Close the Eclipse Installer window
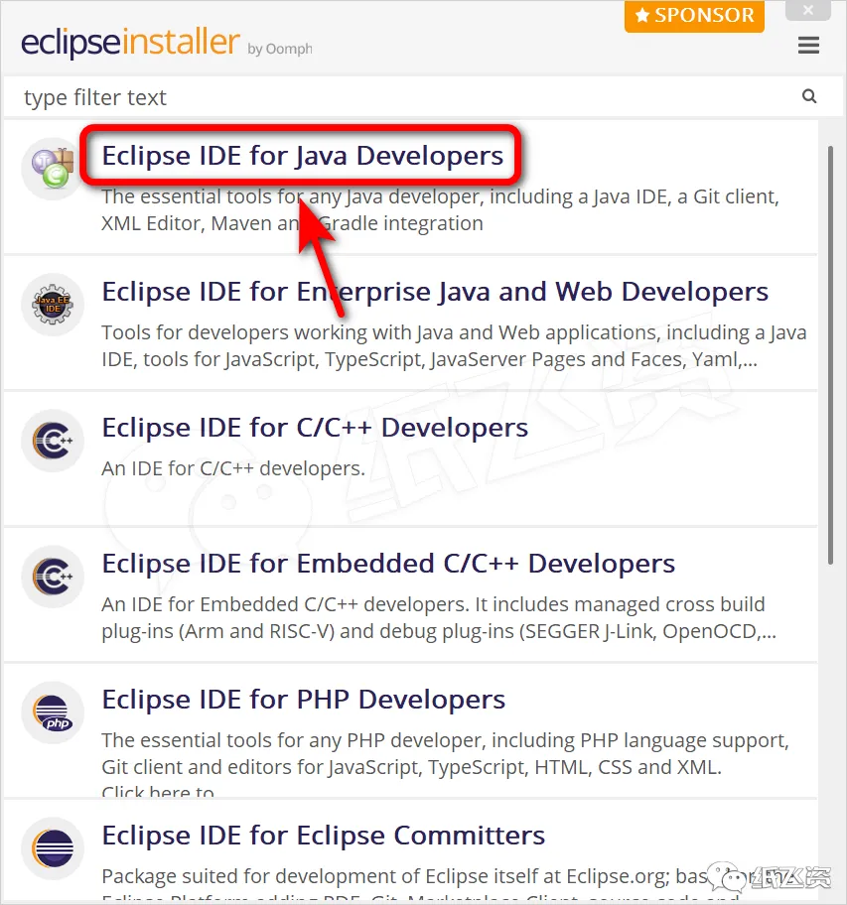This screenshot has height=905, width=847. point(808,10)
